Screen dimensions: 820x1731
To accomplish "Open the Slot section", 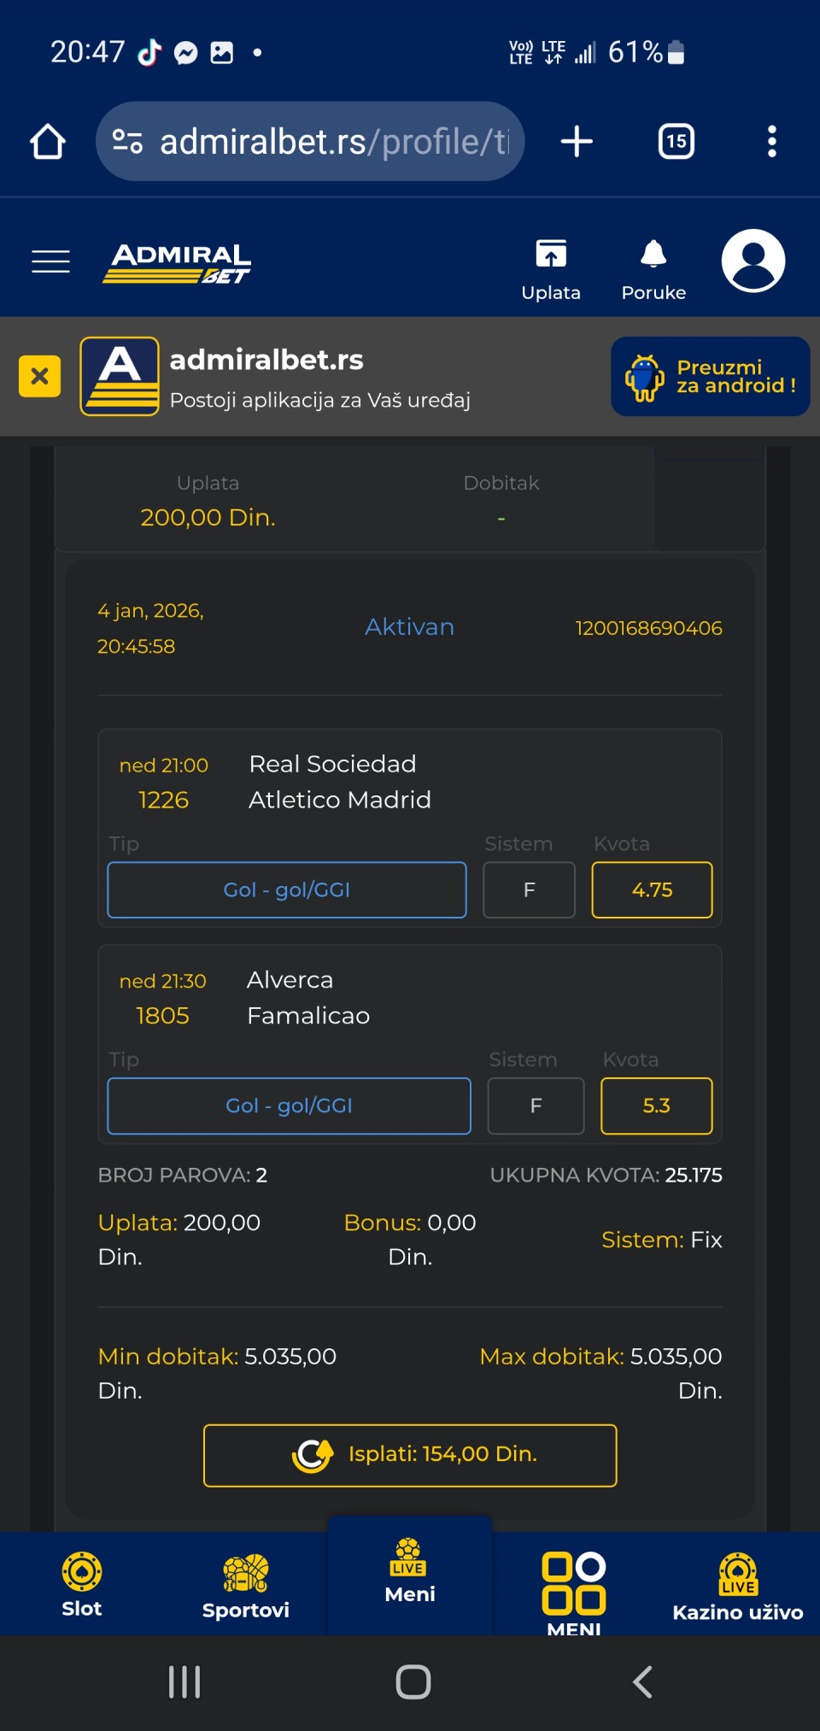I will click(x=82, y=1584).
